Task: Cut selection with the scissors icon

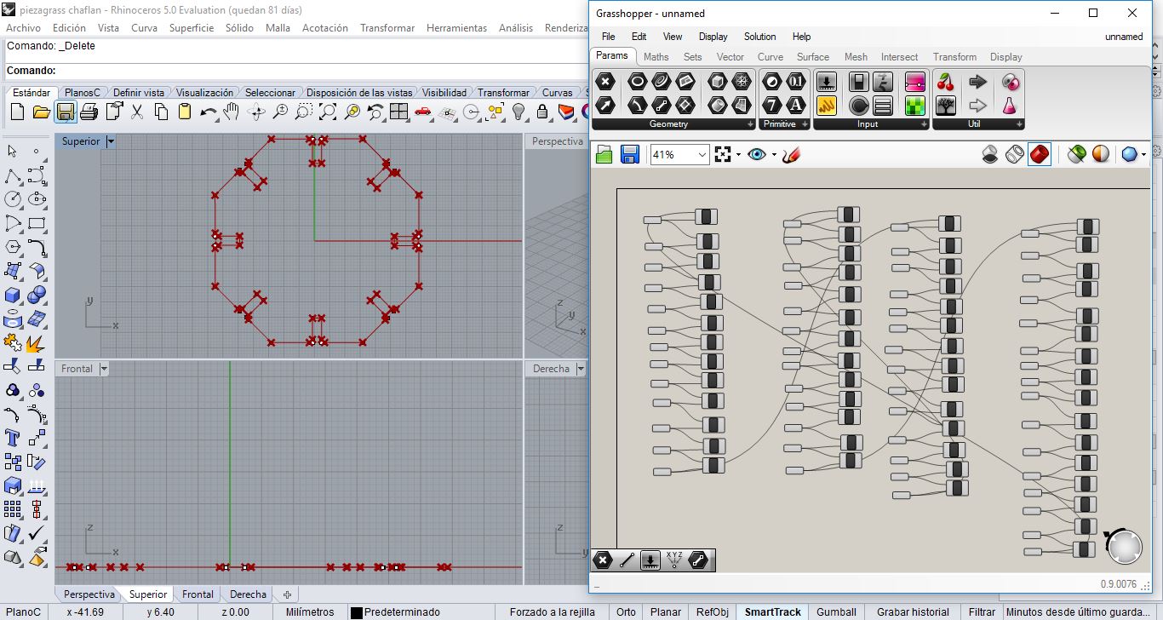Action: point(137,112)
